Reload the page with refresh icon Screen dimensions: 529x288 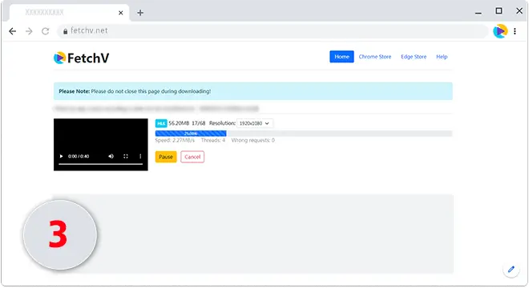(45, 31)
